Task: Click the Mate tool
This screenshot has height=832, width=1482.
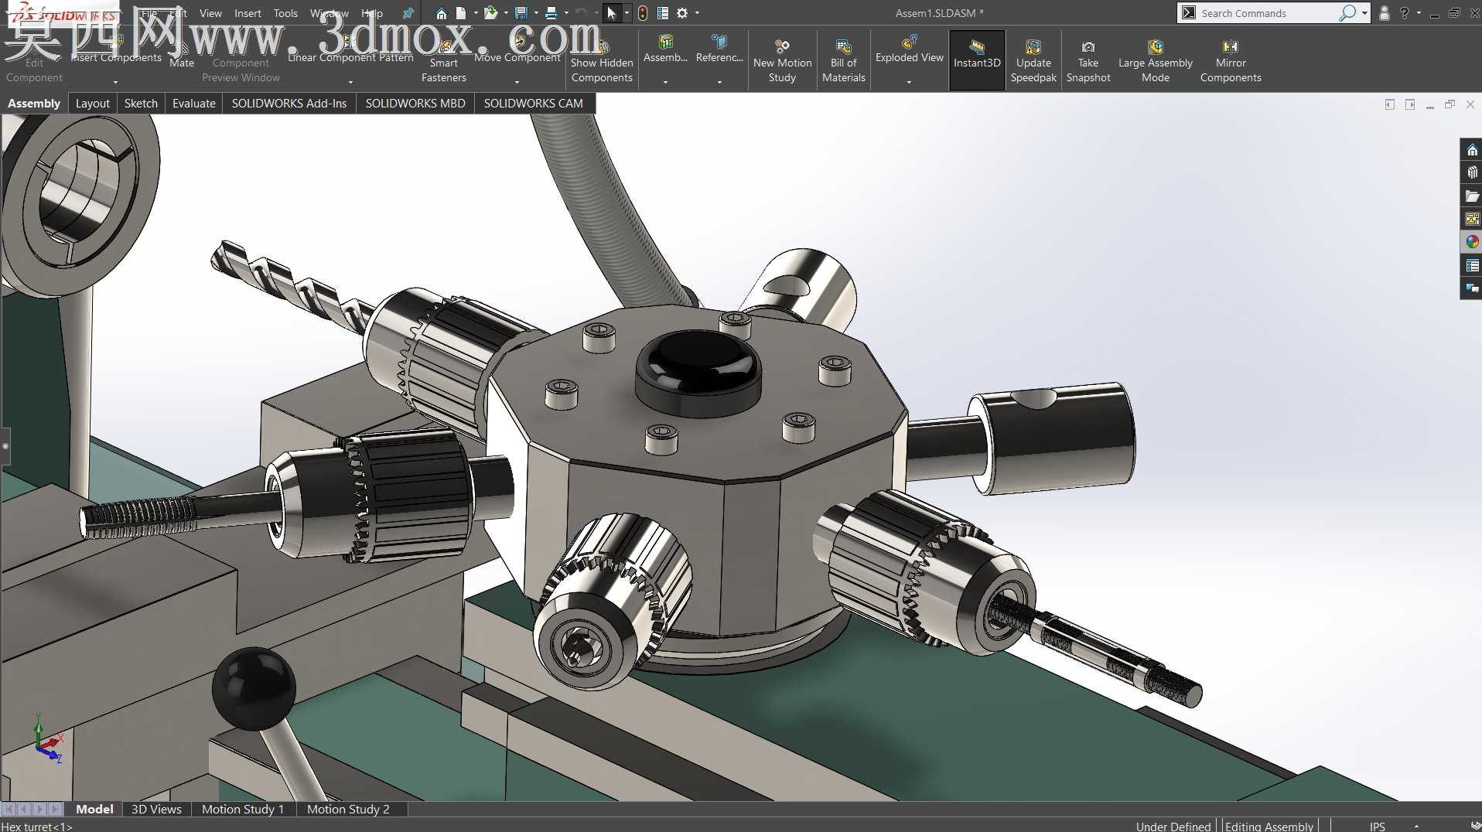Action: pyautogui.click(x=182, y=56)
